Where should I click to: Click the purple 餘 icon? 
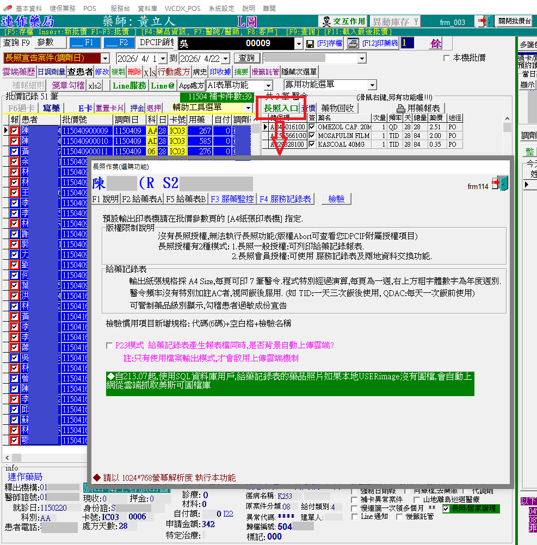[435, 43]
